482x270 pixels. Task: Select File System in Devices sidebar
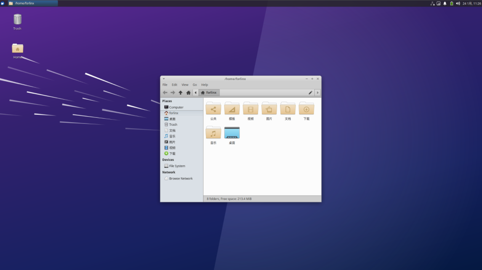(x=182, y=166)
